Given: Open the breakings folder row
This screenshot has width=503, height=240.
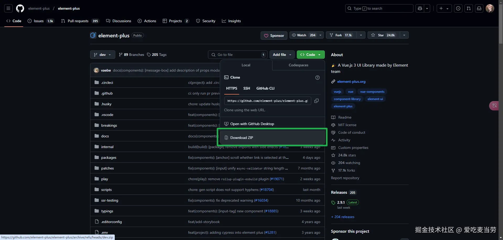Looking at the screenshot, I should point(207,125).
